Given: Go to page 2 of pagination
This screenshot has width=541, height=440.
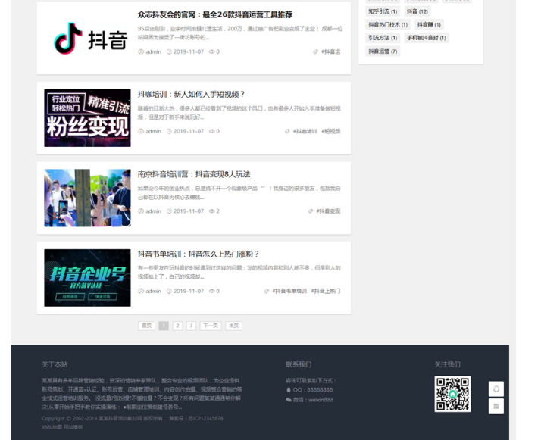Looking at the screenshot, I should 177,326.
